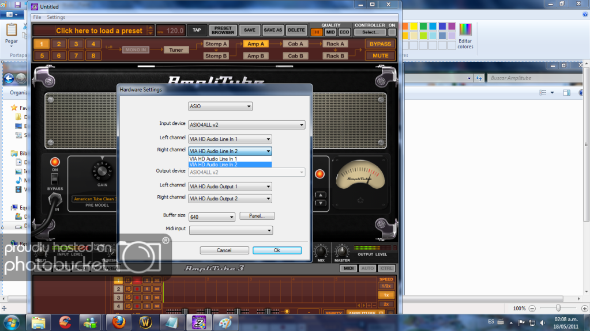This screenshot has width=590, height=331.
Task: Click the Ok button in Hardware Settings
Action: point(277,250)
